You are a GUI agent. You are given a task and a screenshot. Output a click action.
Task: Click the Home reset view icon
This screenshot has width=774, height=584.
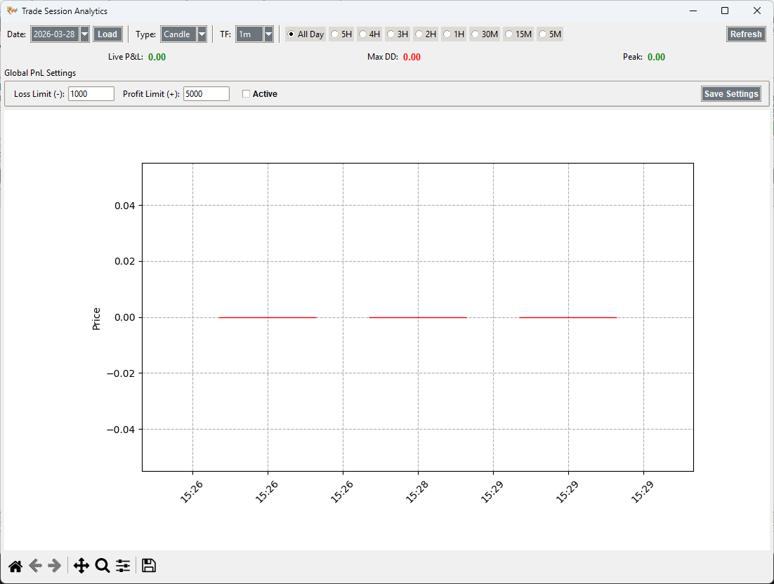pyautogui.click(x=15, y=566)
